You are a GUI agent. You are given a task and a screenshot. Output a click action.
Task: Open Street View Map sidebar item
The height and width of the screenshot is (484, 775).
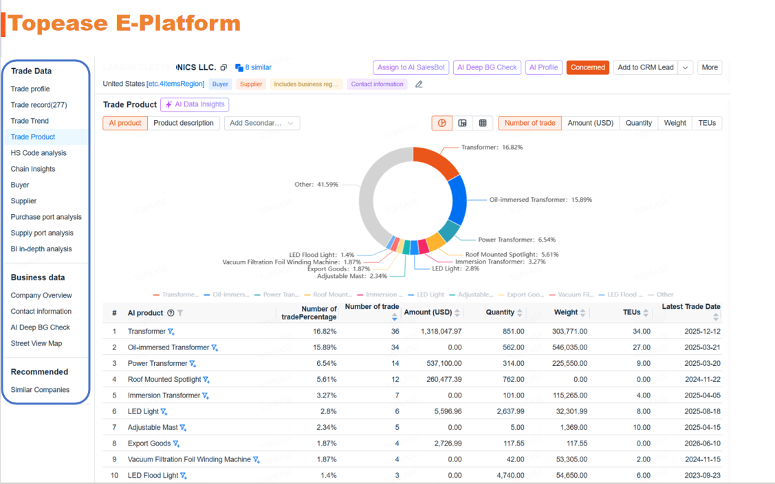(36, 343)
